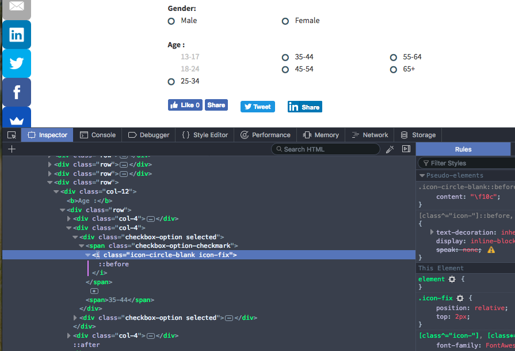Click the Facebook Like button
The height and width of the screenshot is (351, 515).
click(185, 105)
